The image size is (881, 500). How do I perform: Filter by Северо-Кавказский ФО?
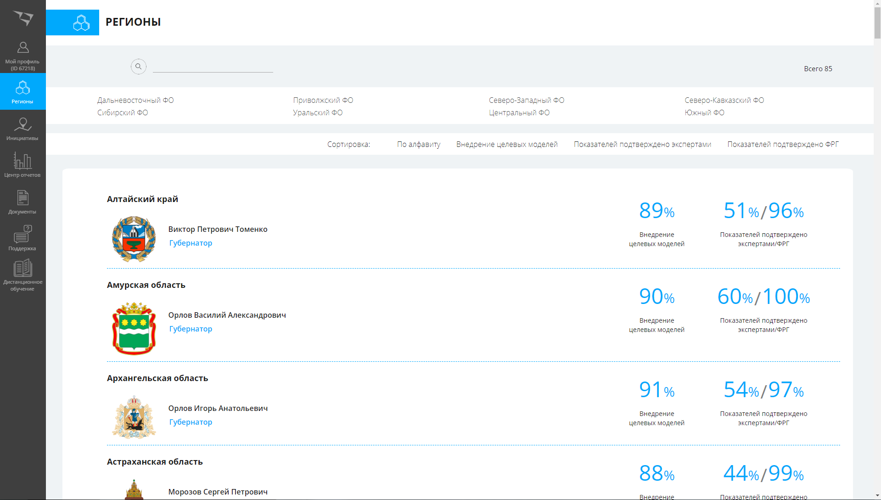pos(724,100)
